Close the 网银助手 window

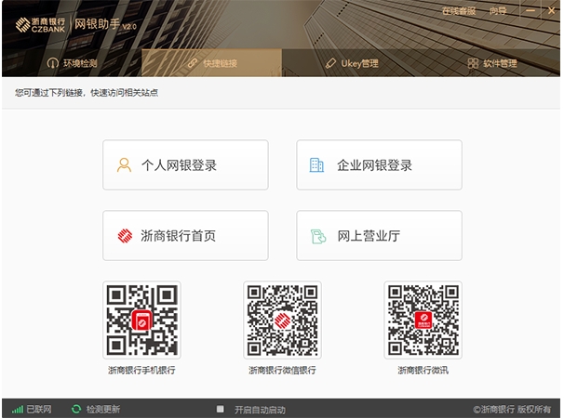click(551, 11)
